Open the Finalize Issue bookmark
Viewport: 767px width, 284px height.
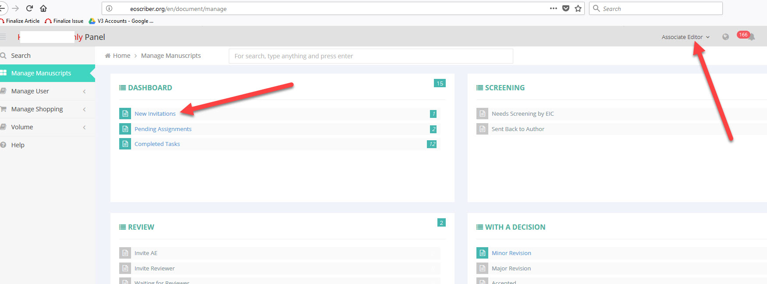pyautogui.click(x=64, y=21)
